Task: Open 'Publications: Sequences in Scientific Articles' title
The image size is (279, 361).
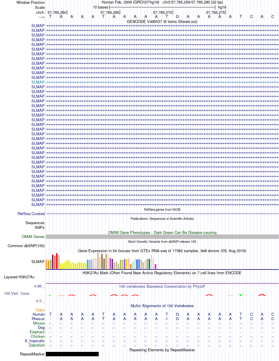Action: pos(162,219)
